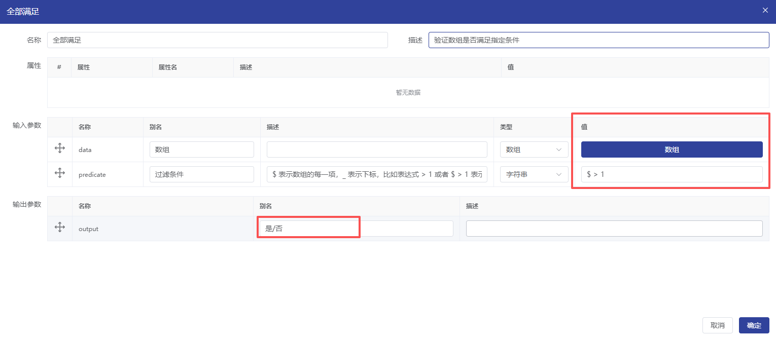Open the type dropdown for the data parameter
Image resolution: width=776 pixels, height=339 pixels.
coord(534,149)
